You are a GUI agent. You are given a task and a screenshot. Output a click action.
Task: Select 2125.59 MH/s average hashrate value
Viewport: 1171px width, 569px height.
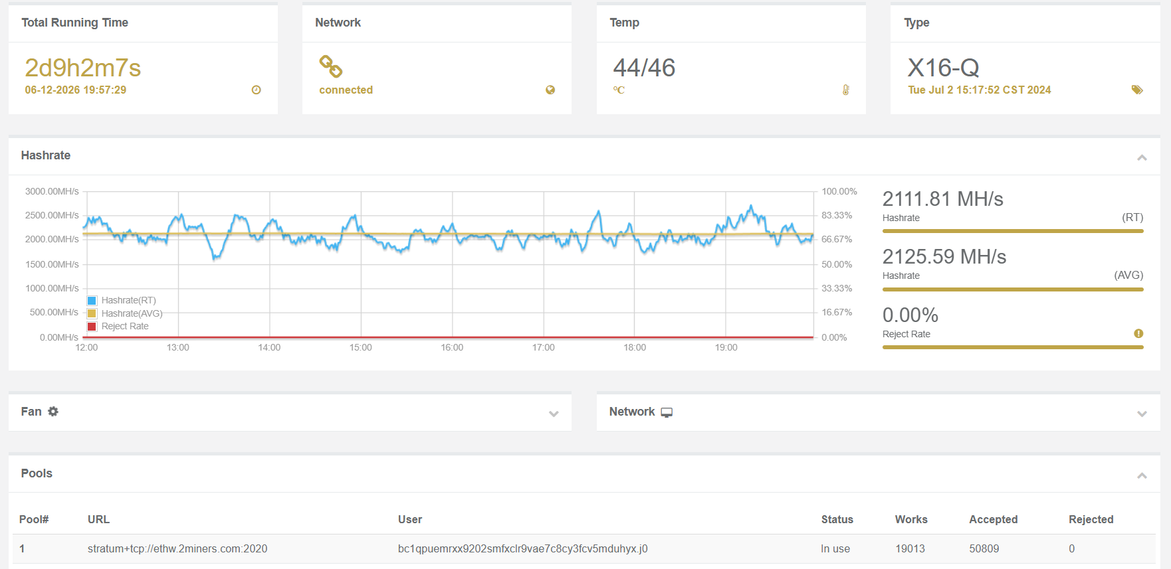[x=944, y=256]
